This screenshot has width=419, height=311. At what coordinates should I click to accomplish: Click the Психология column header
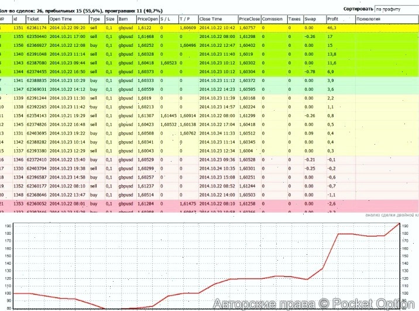tap(369, 19)
